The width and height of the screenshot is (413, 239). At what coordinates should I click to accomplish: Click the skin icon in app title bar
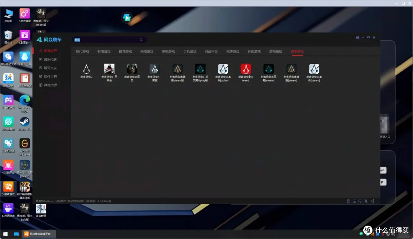point(358,37)
